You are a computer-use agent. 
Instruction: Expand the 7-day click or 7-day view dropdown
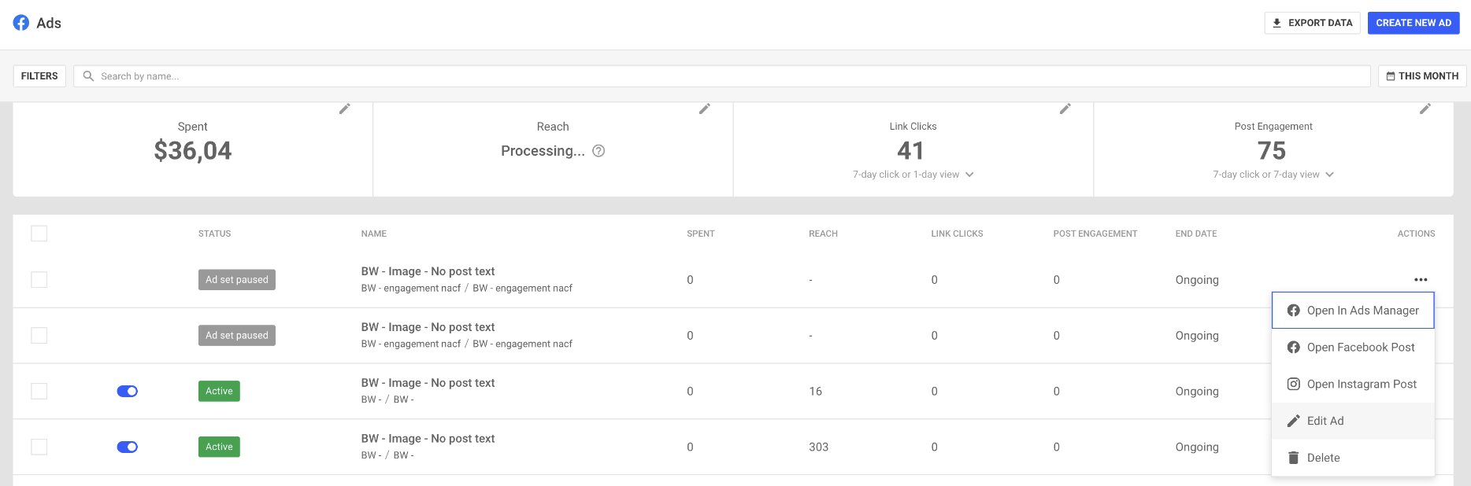coord(1273,175)
